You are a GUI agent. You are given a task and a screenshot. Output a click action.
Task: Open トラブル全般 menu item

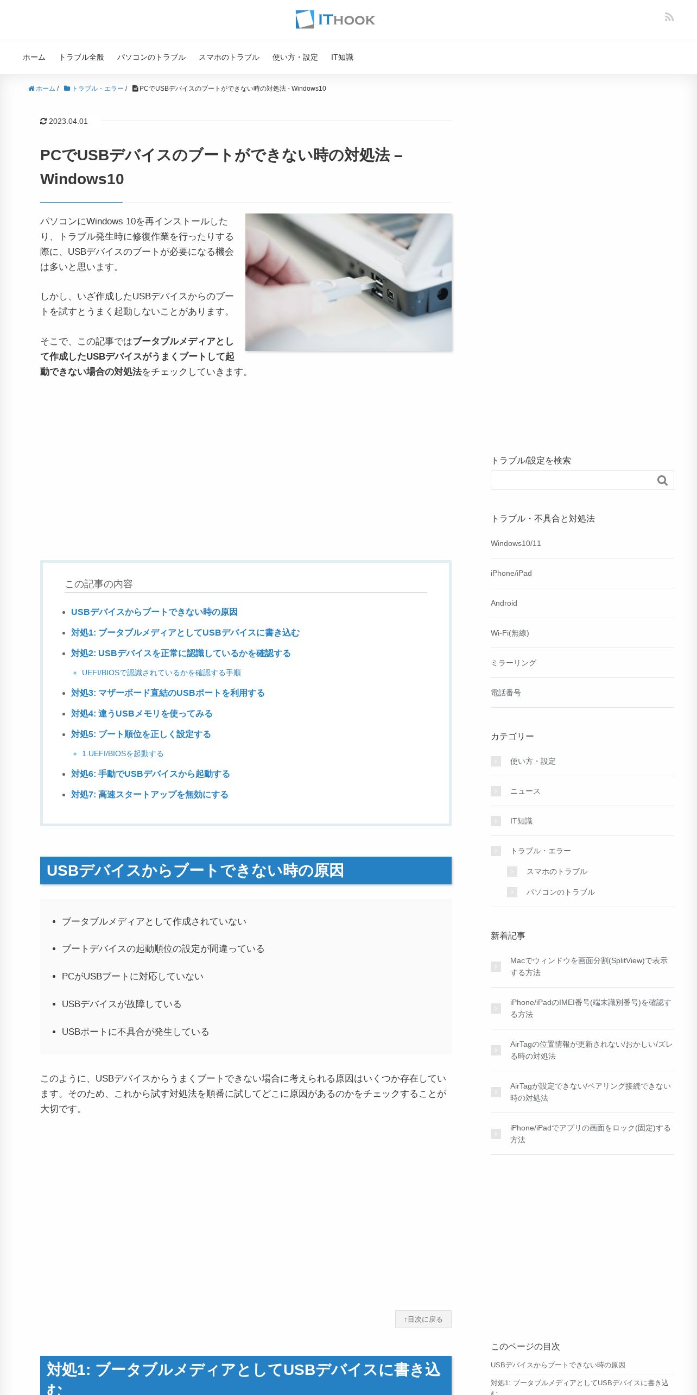pyautogui.click(x=81, y=57)
